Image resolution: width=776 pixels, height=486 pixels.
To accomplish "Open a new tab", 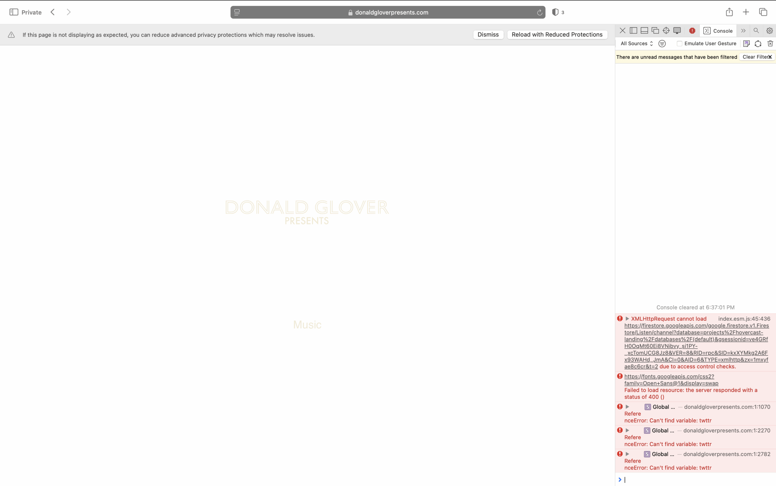I will coord(746,12).
